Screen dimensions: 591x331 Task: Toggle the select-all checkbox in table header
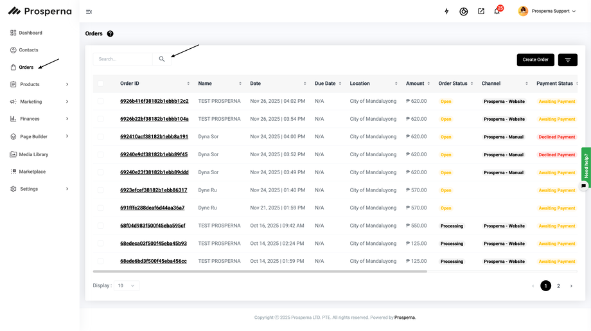tap(100, 84)
